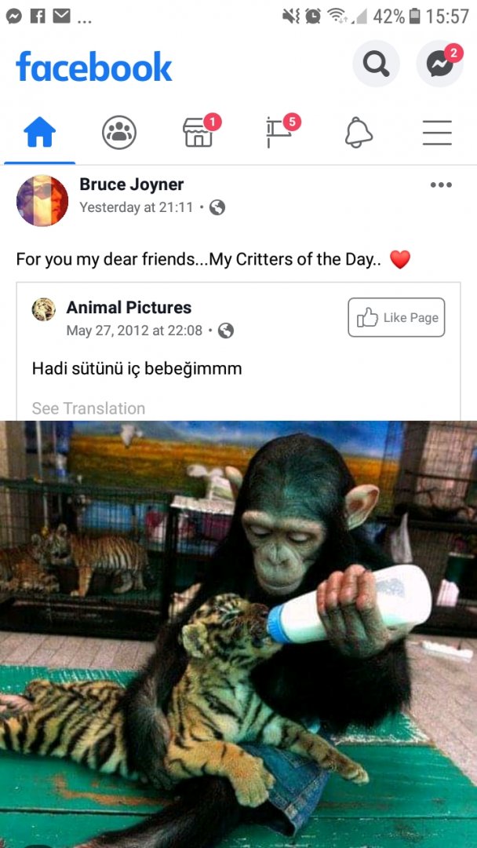Go to the Home feed tab
477x848 pixels.
(x=40, y=133)
